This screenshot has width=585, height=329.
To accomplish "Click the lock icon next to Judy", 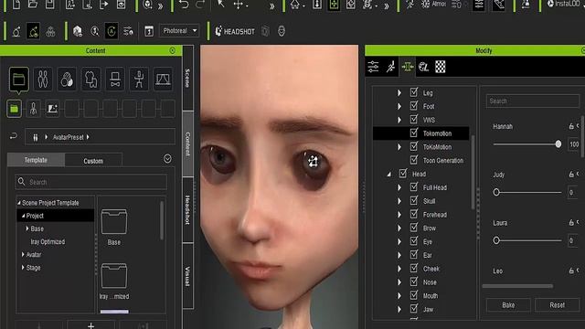I will click(571, 175).
